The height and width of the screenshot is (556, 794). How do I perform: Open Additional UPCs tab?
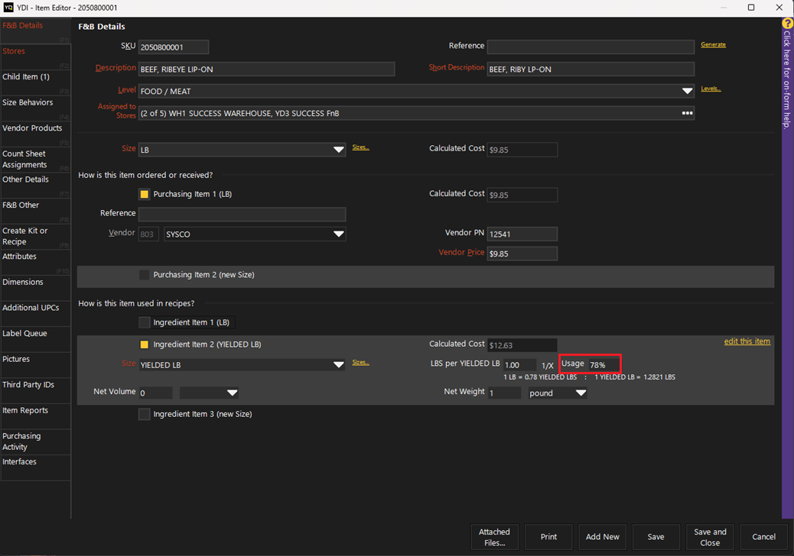(35, 313)
